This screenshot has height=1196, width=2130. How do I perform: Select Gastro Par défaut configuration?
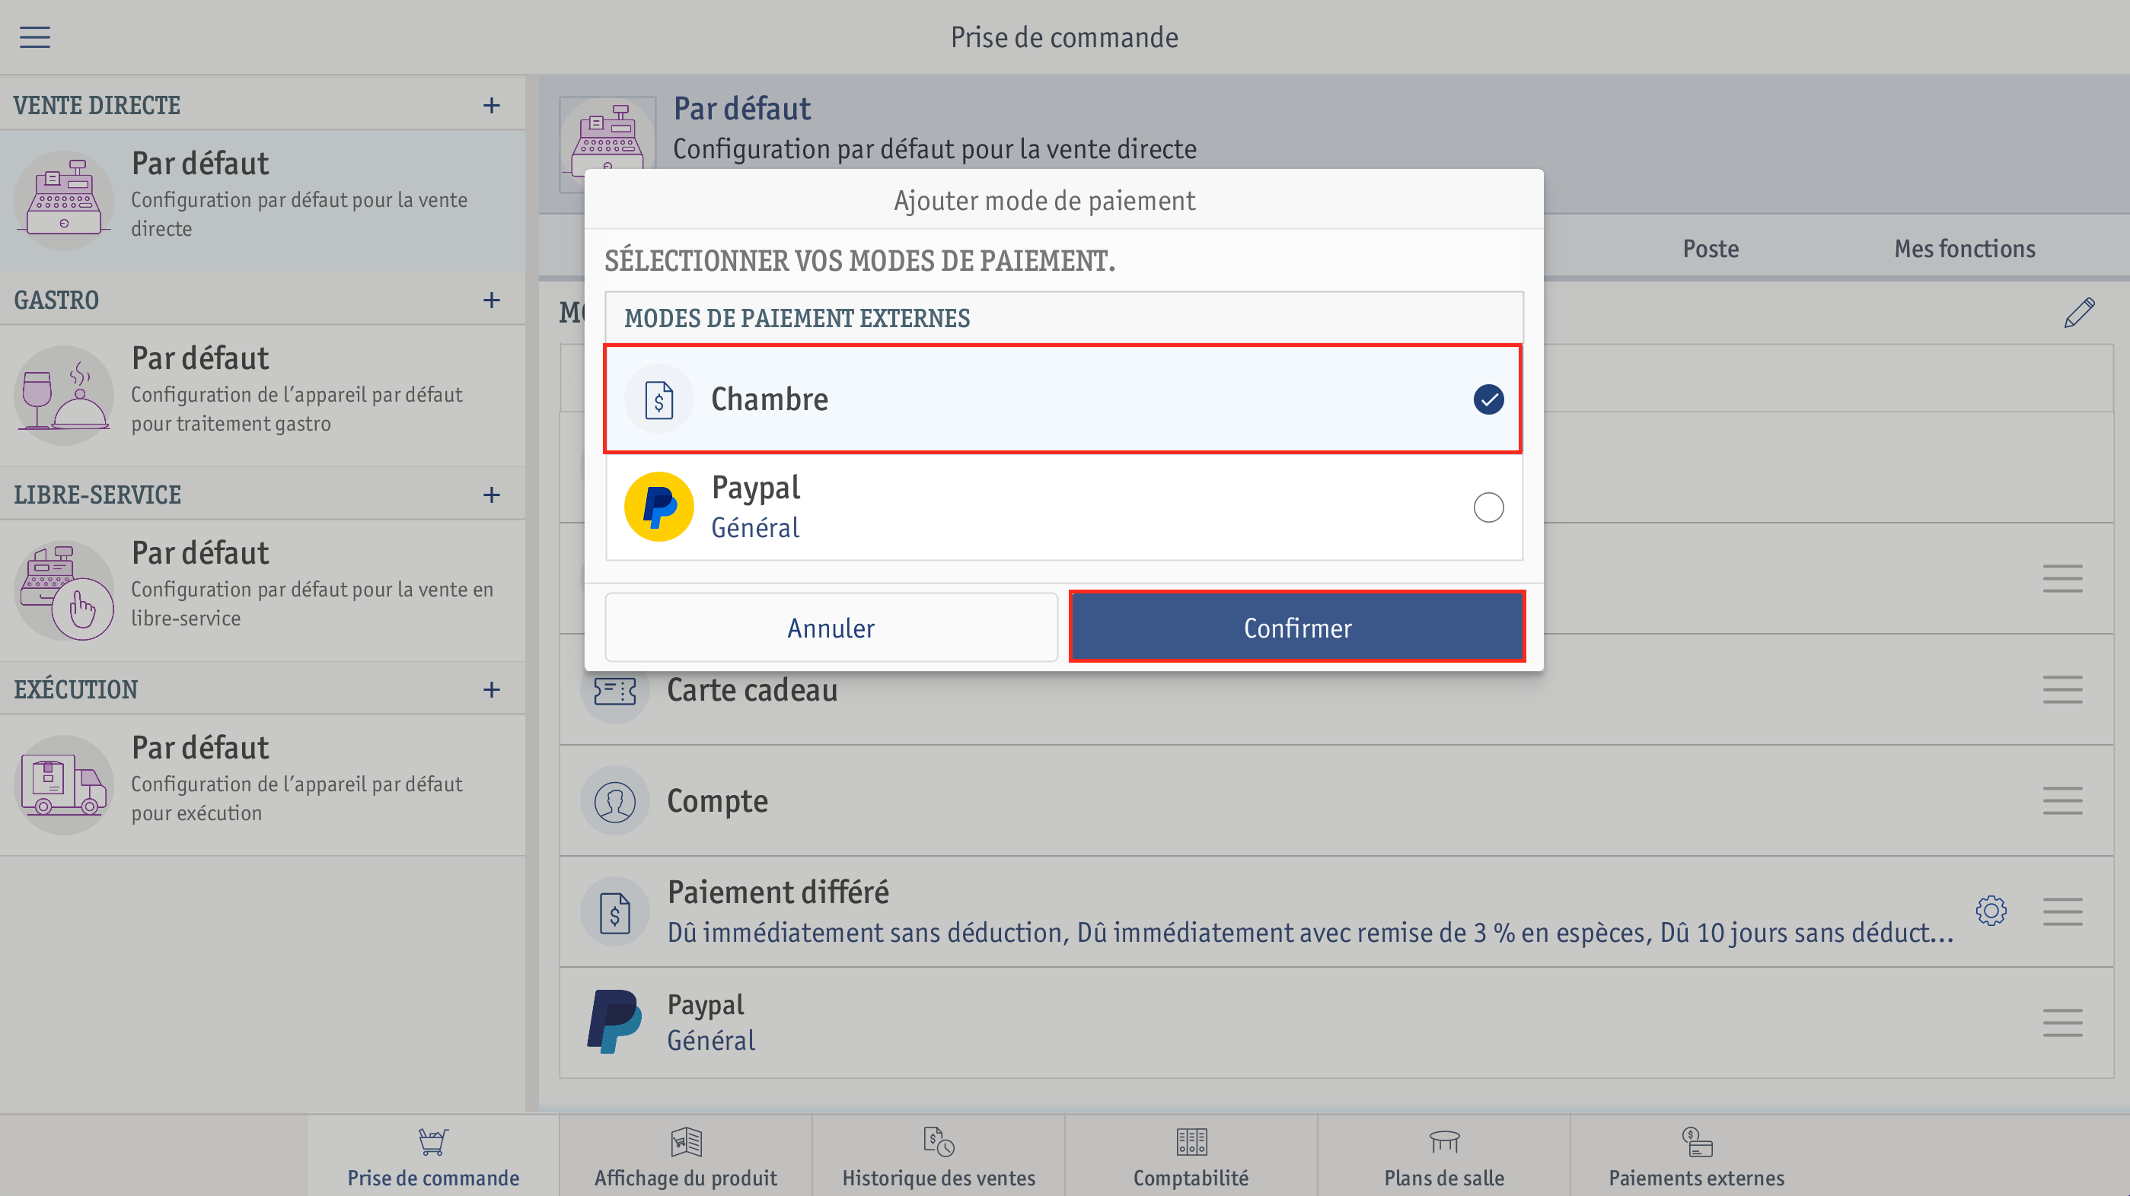pos(262,395)
